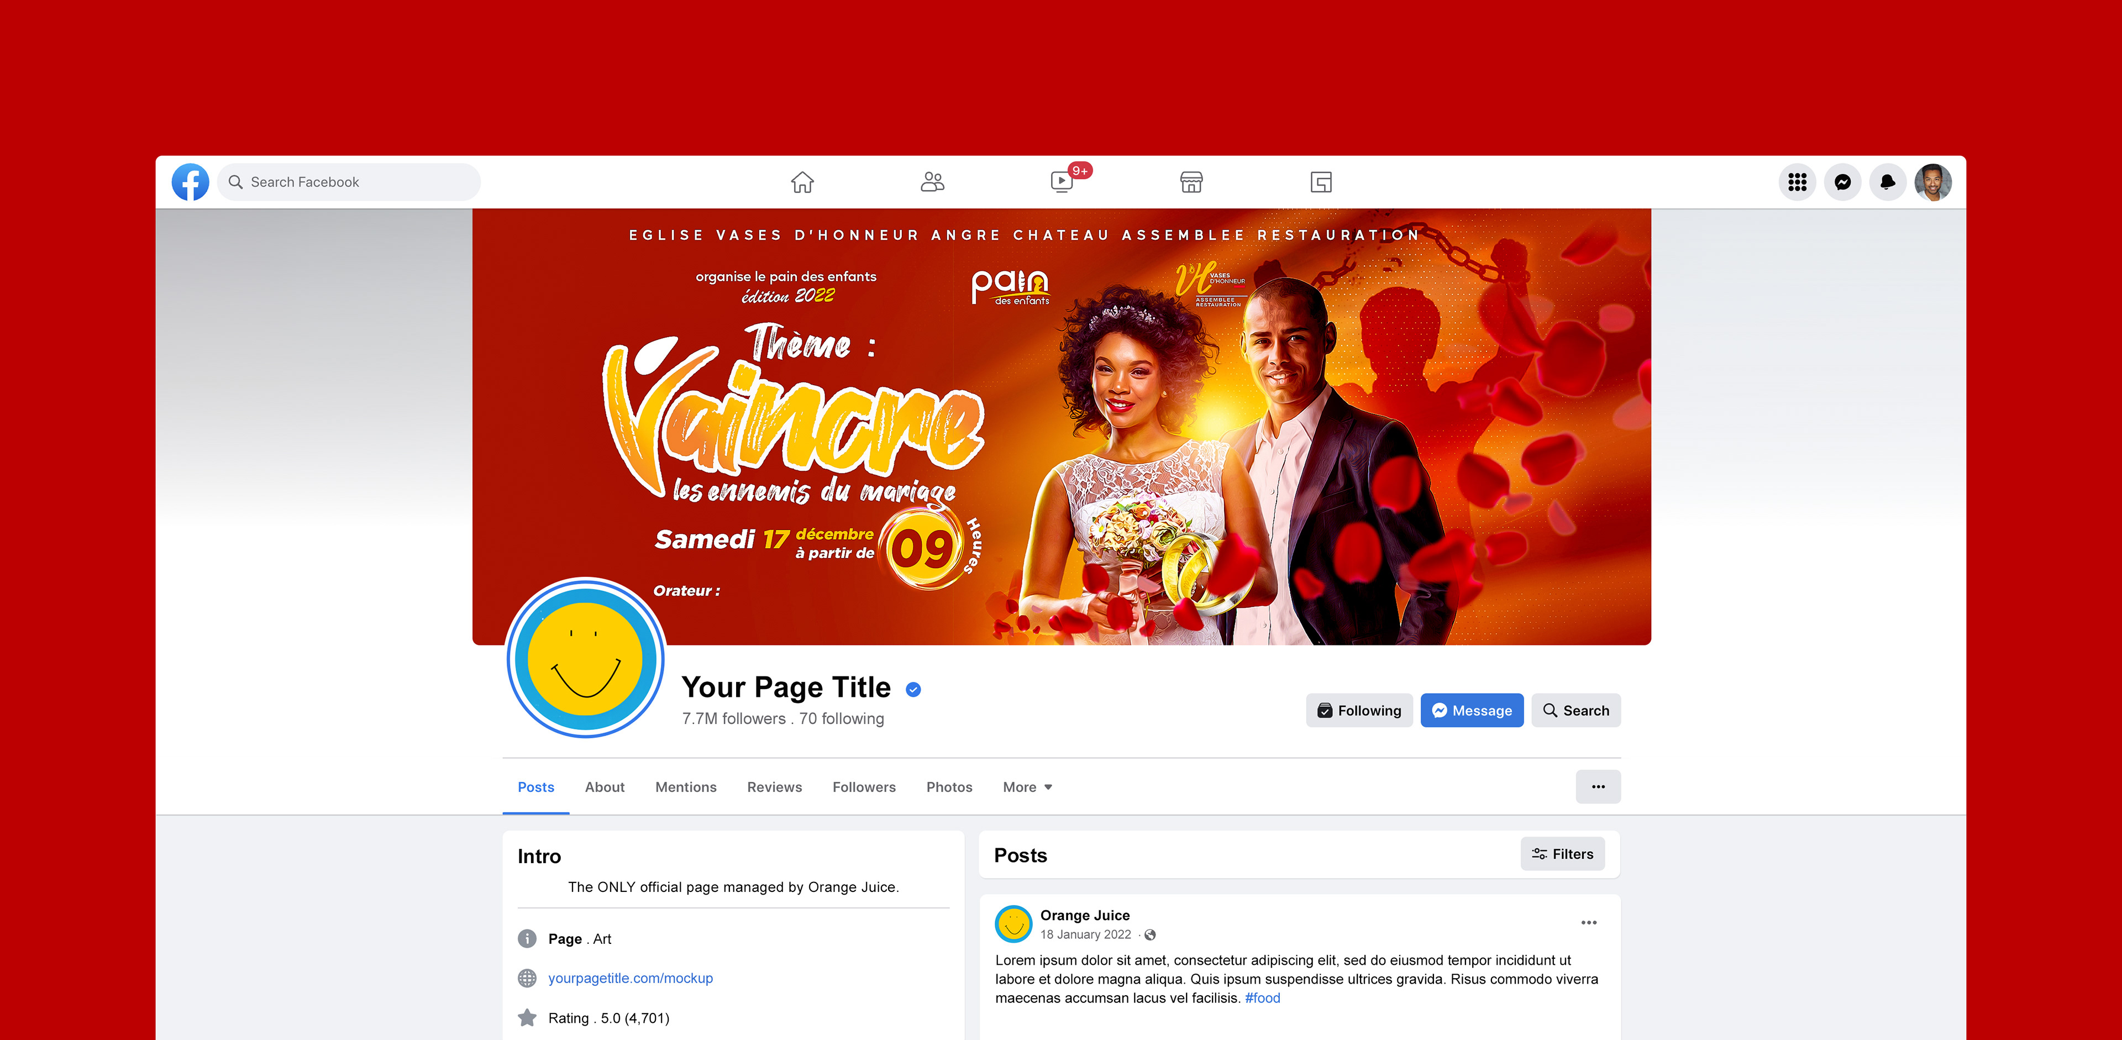Open the Friends icon in top navigation

click(932, 182)
